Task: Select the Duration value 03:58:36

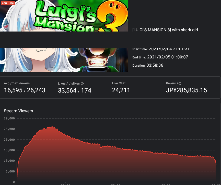Action: click(155, 65)
